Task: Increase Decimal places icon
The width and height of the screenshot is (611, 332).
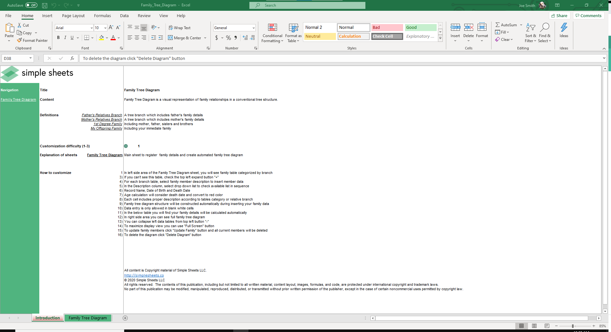Action: tap(245, 38)
